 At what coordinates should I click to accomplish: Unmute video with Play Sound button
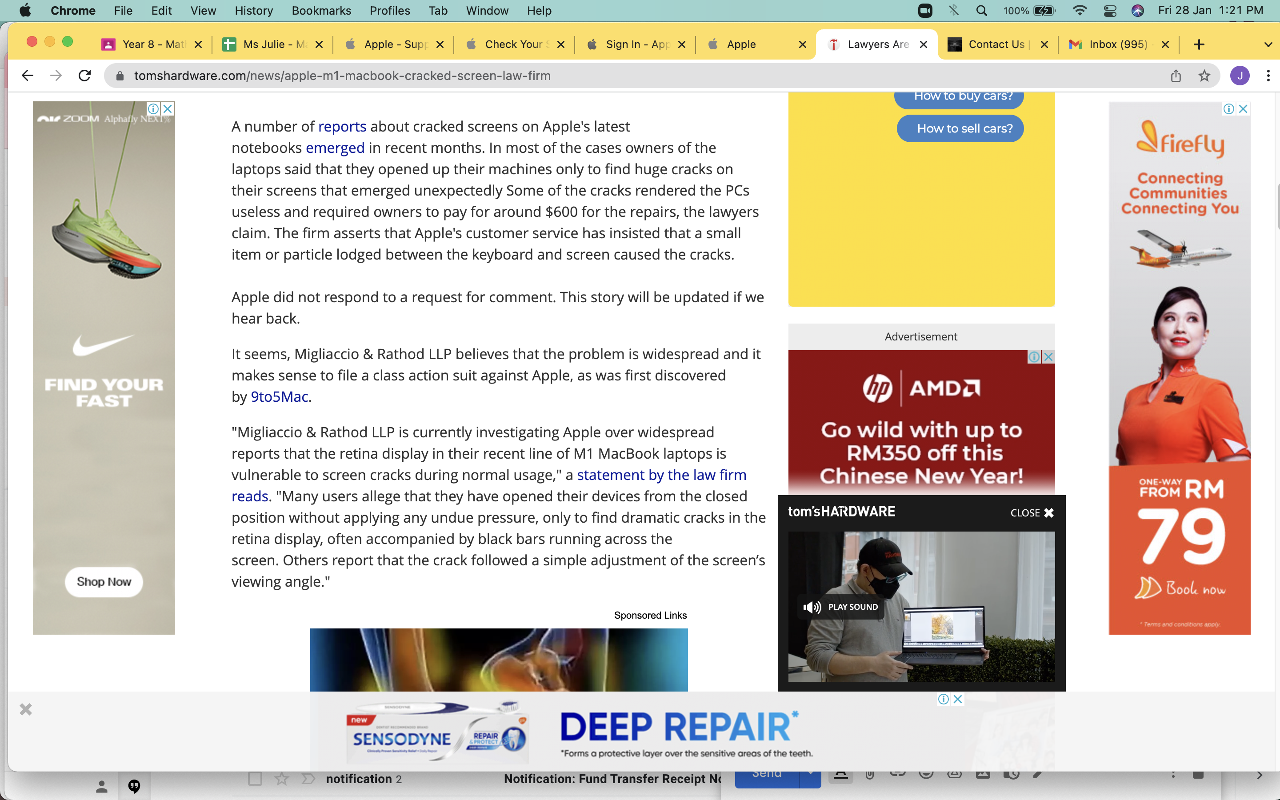coord(840,607)
